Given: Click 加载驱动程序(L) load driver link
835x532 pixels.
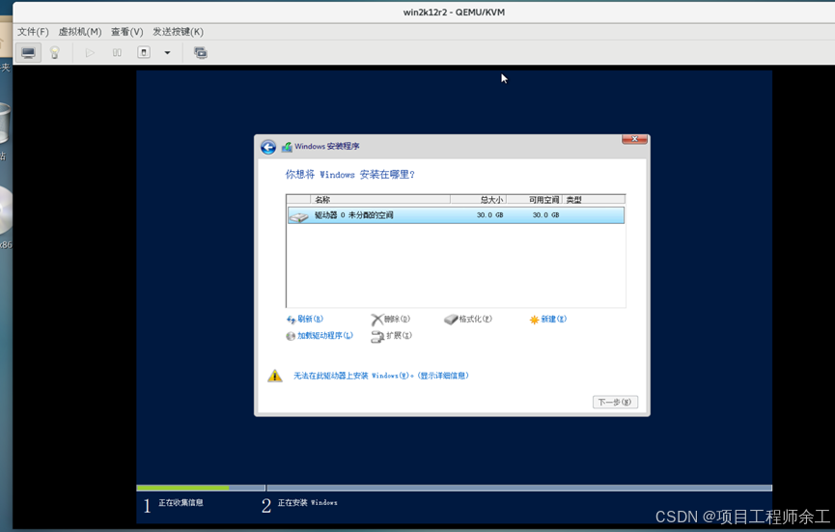Looking at the screenshot, I should [325, 335].
